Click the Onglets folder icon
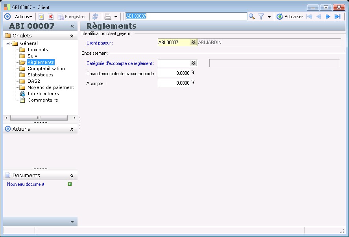The height and width of the screenshot is (237, 349). click(x=8, y=35)
